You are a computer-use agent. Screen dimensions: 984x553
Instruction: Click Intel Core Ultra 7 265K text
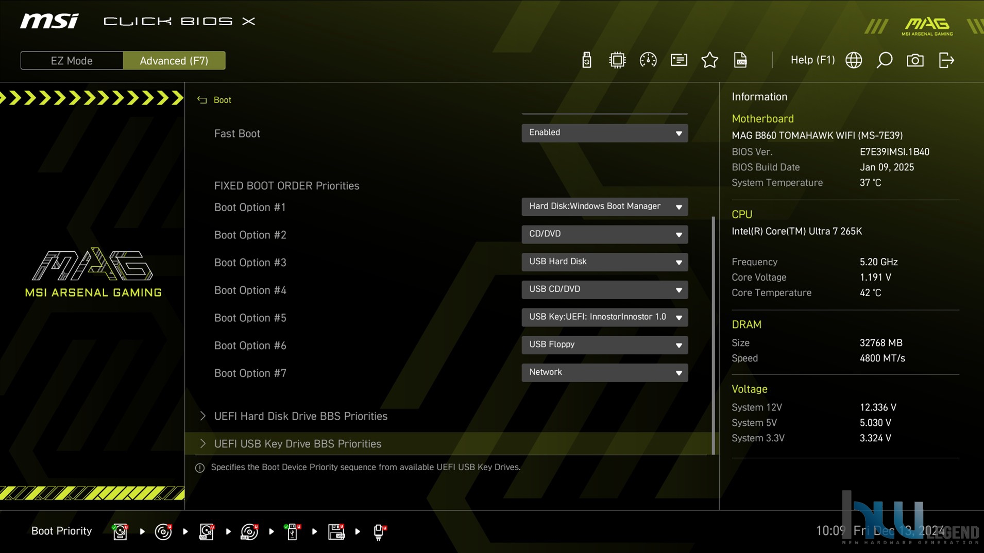pyautogui.click(x=796, y=231)
